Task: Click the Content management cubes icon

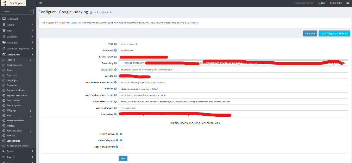Action: (x=4, y=48)
